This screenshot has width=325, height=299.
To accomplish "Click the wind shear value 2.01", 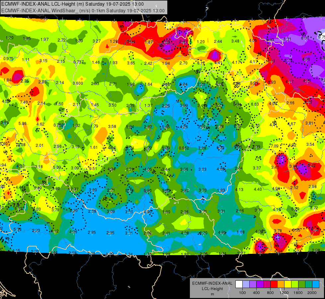I will [40, 145].
